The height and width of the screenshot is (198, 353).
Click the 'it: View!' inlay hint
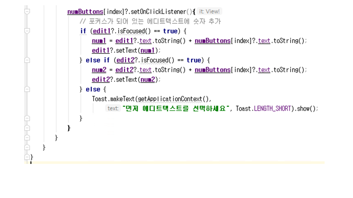pos(209,12)
